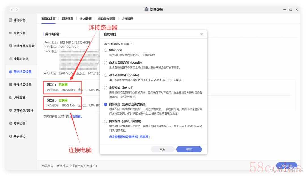
Task: Click the 外部设备 sidebar icon
Action: (x=11, y=20)
